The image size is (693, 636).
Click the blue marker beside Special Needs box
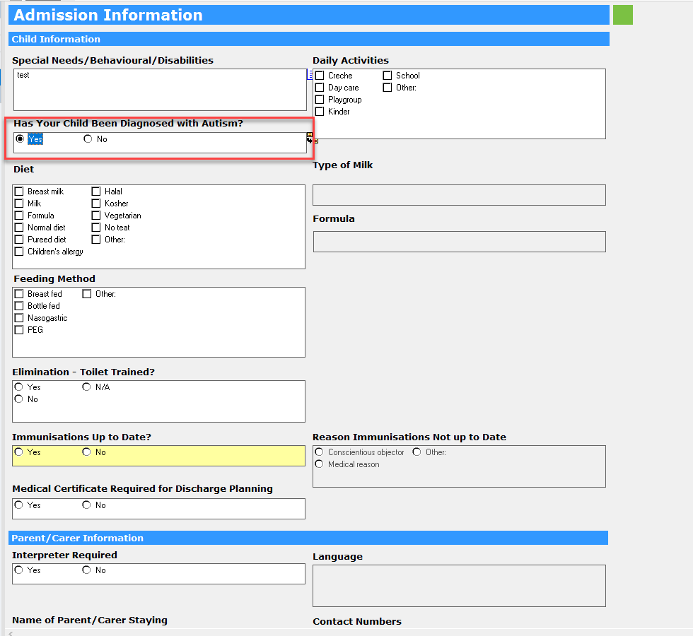click(310, 75)
